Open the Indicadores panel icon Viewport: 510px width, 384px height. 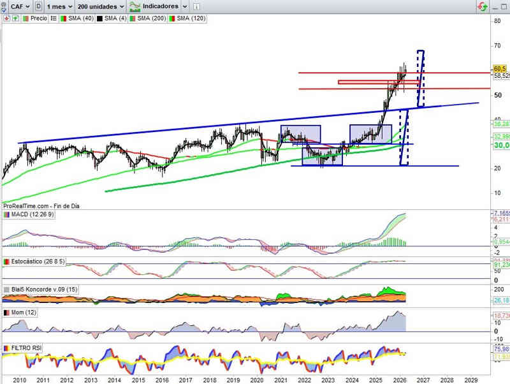pyautogui.click(x=135, y=6)
